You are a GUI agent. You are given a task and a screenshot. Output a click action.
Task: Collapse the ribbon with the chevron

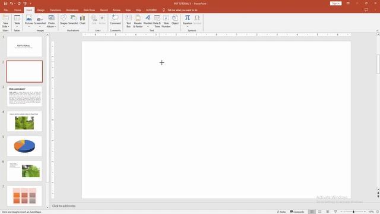click(378, 30)
